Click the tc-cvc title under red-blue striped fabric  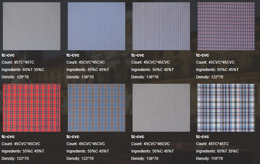138,55
